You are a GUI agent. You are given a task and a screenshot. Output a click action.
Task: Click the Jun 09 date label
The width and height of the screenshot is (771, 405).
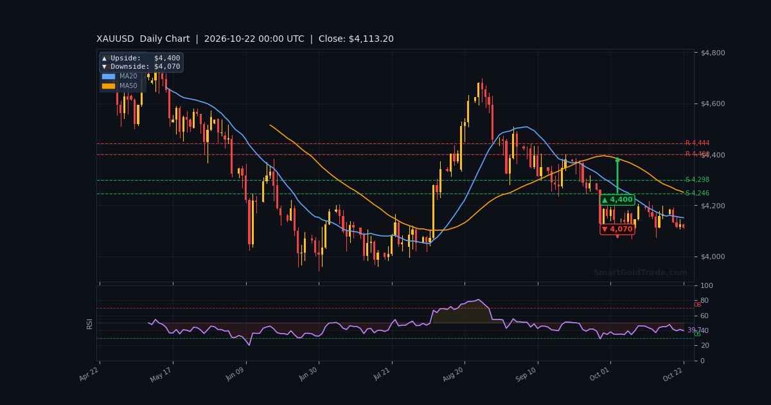click(236, 374)
